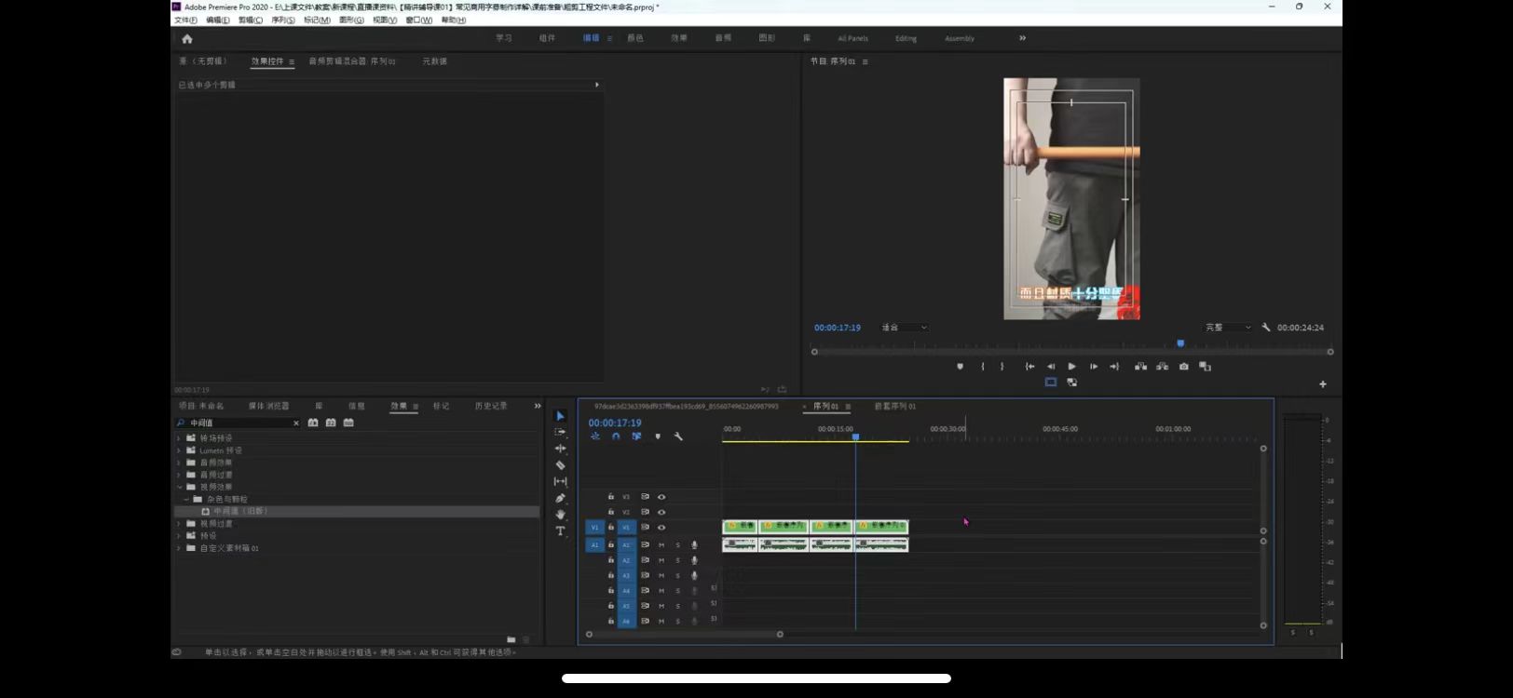This screenshot has height=698, width=1513.
Task: Open timeline display settings wrench
Action: tap(678, 436)
